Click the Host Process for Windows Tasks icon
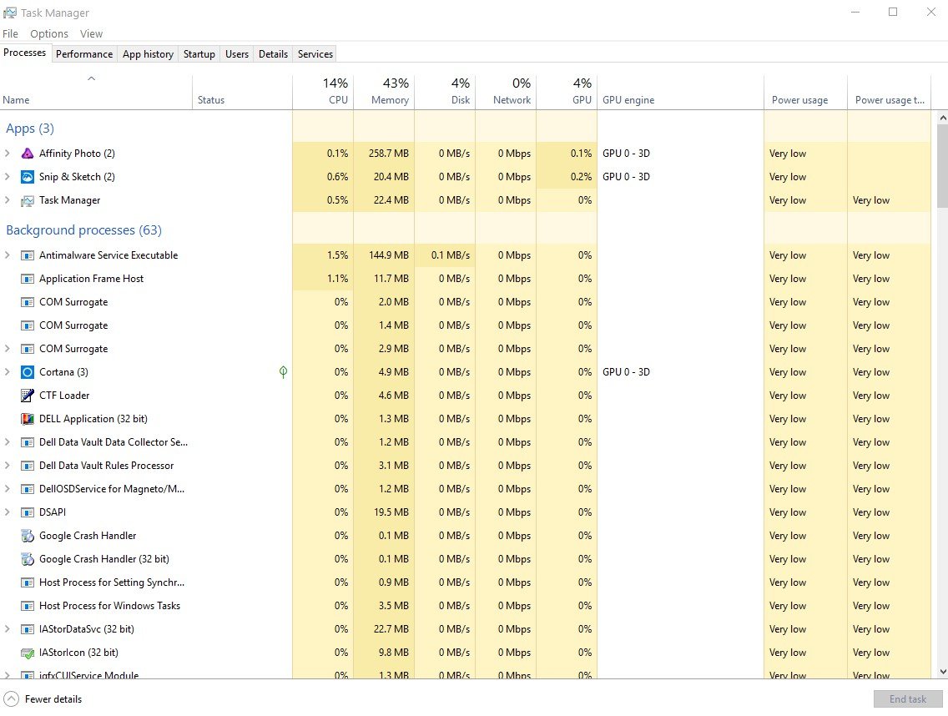948x716 pixels. (x=28, y=606)
